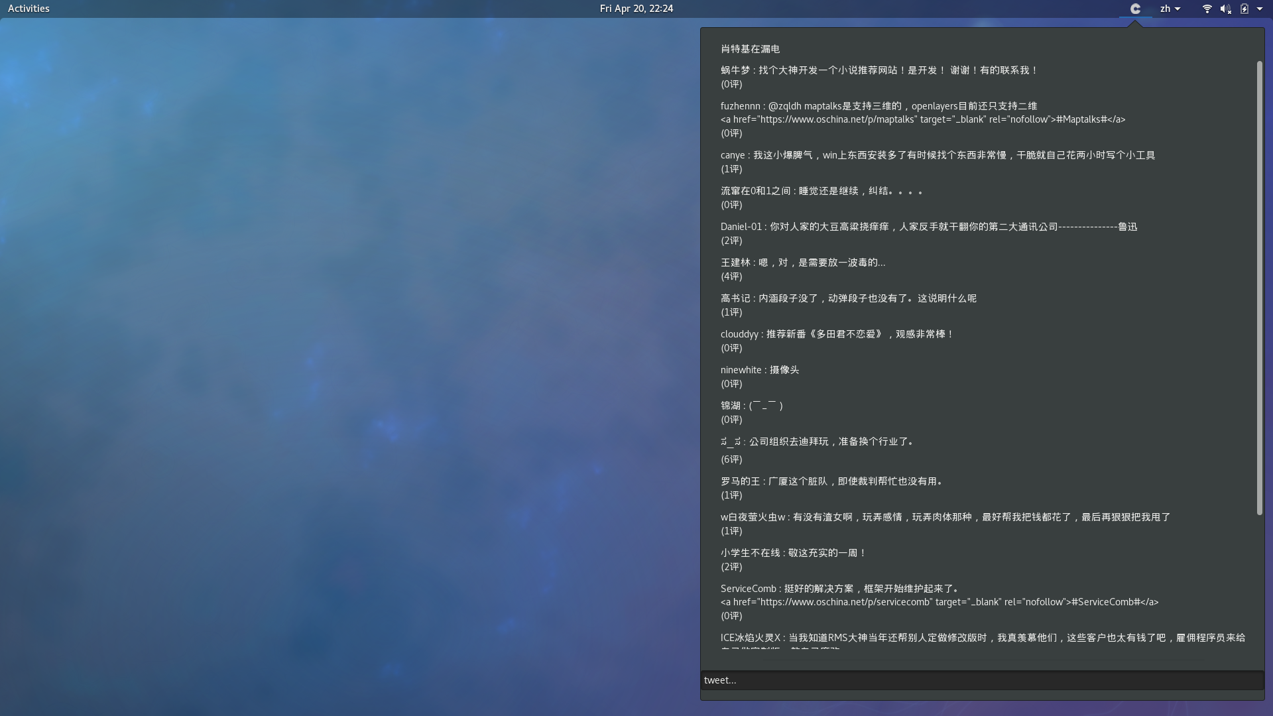1273x716 pixels.
Task: Click the 小学生不在线 tweet entry
Action: pyautogui.click(x=793, y=553)
